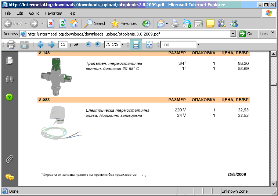Open the binoculars search panel
Image resolution: width=278 pixels, height=196 pixels.
[10, 79]
